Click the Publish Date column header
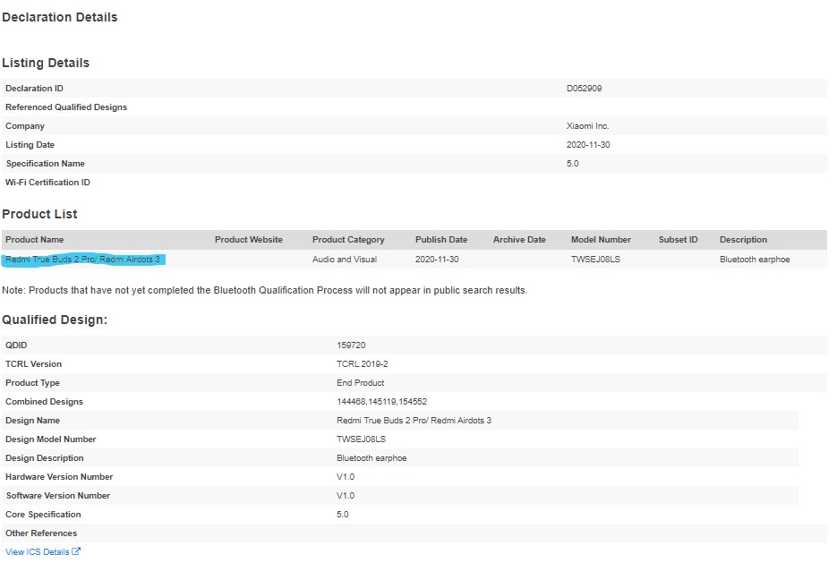The height and width of the screenshot is (563, 837). tap(441, 240)
